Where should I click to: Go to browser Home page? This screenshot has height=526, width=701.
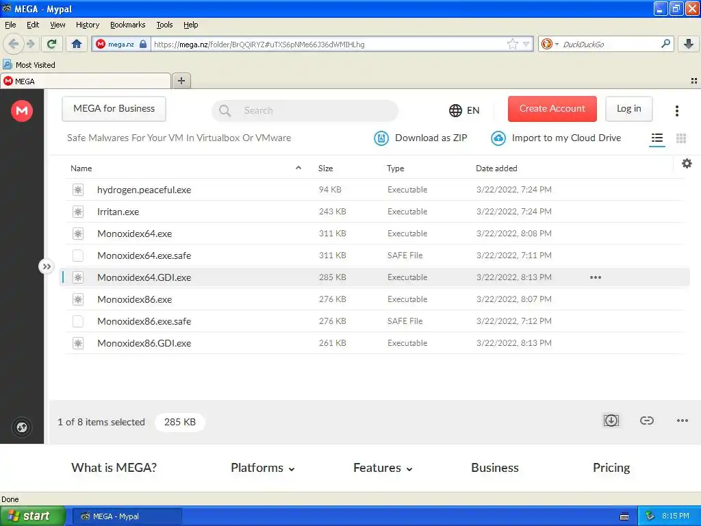77,44
